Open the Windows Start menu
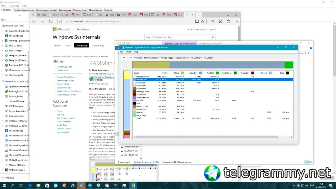This screenshot has width=336, height=189. (x=4, y=186)
